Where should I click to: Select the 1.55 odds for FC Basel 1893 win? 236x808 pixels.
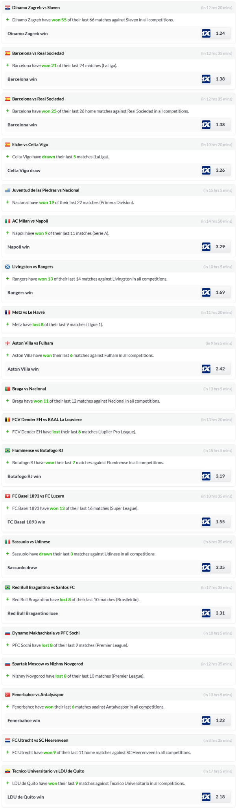tap(220, 522)
